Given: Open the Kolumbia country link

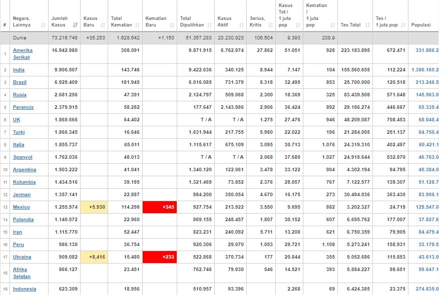Looking at the screenshot, I should [x=24, y=182].
